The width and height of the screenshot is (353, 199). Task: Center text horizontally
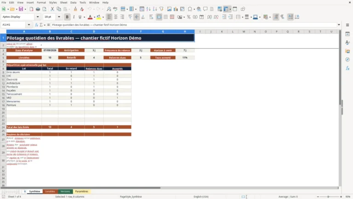(116, 17)
